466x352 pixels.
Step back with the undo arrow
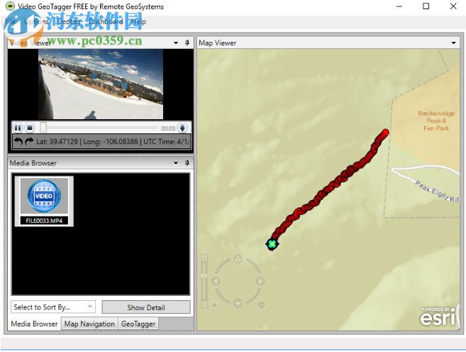coord(18,141)
